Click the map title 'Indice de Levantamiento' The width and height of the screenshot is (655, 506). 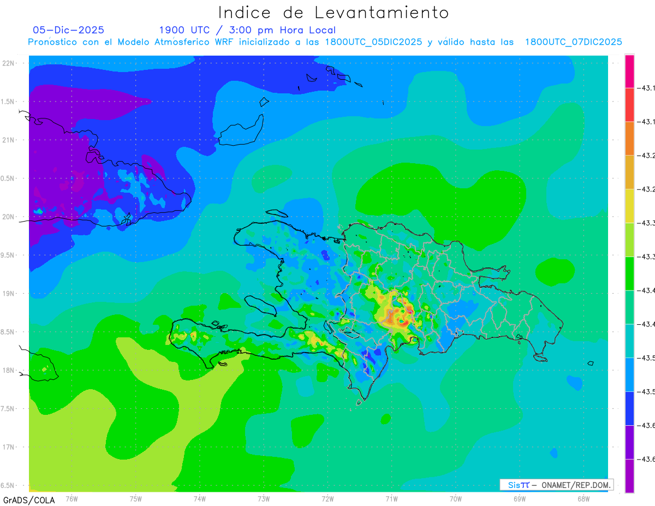click(334, 13)
